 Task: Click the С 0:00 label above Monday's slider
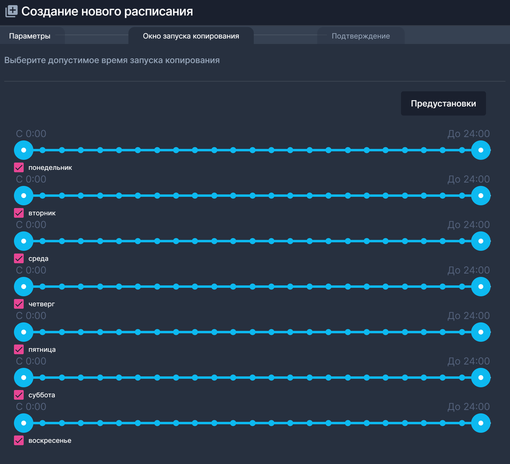pyautogui.click(x=31, y=133)
